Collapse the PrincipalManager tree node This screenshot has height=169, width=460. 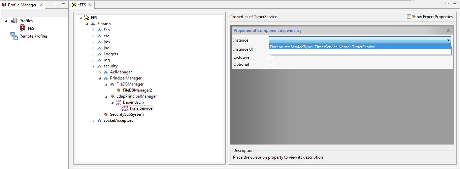[x=100, y=78]
